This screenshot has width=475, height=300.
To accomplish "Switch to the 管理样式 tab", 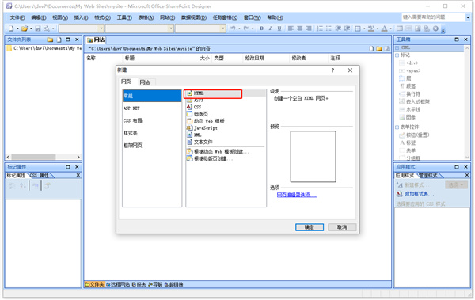I will [x=429, y=175].
